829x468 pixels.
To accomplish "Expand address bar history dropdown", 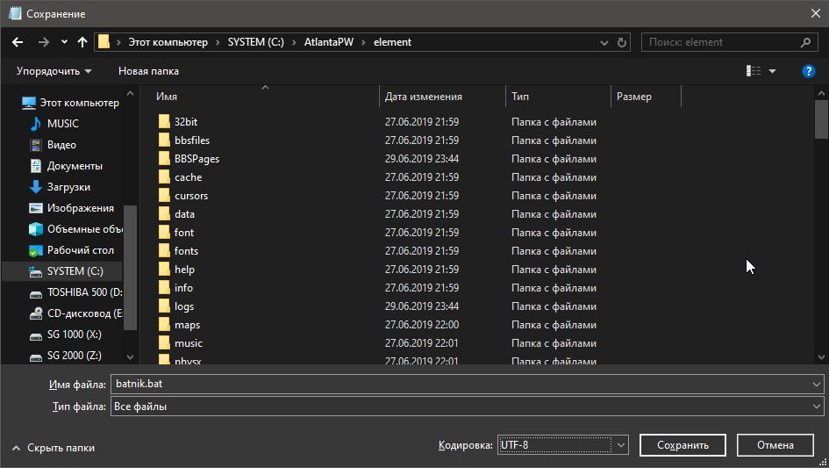I will [x=604, y=43].
